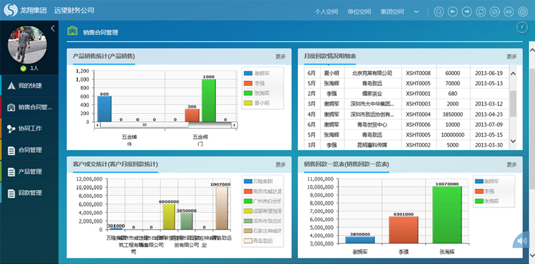Go forward with the right arrow icon
The image size is (535, 264).
click(x=467, y=11)
